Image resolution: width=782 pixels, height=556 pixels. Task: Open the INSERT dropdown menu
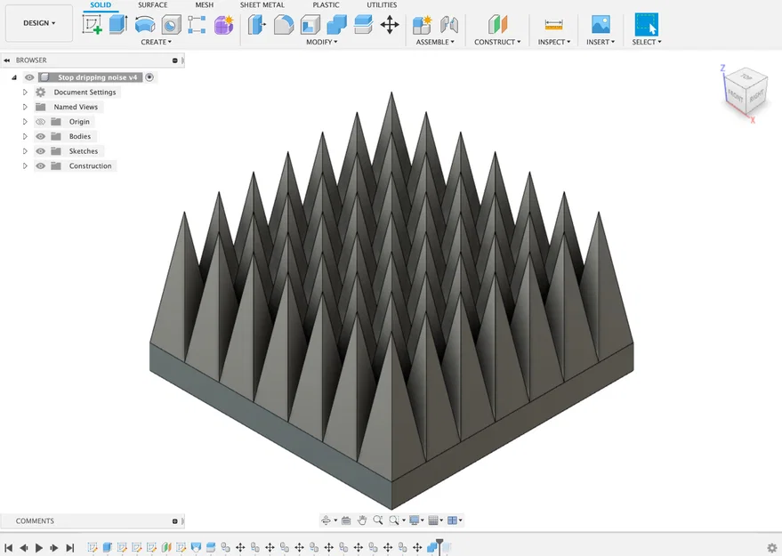(x=601, y=42)
